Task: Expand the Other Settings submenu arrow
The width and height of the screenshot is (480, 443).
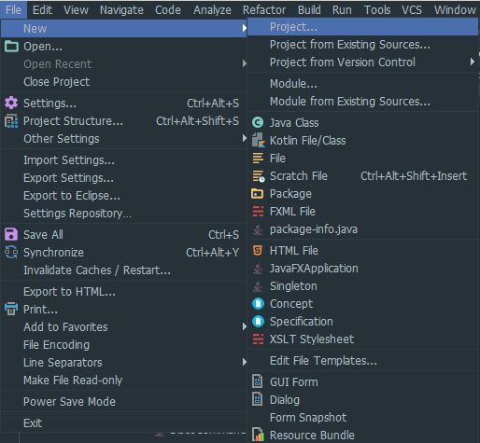Action: click(x=245, y=139)
